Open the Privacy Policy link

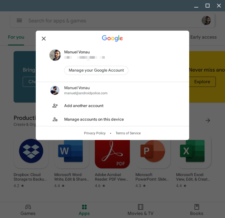point(95,133)
